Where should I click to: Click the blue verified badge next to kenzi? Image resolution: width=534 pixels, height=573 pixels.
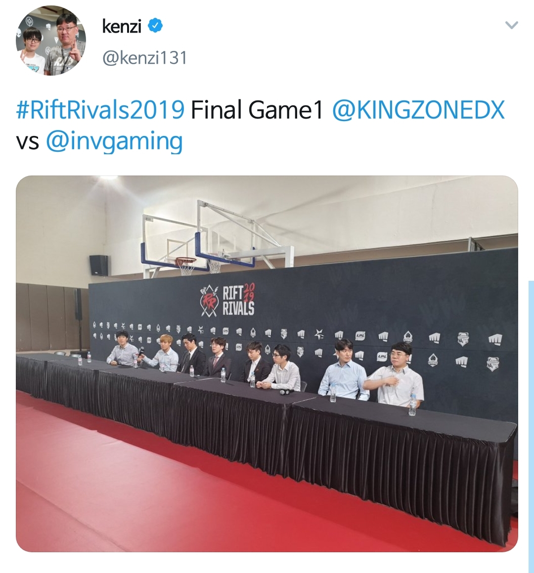coord(155,26)
